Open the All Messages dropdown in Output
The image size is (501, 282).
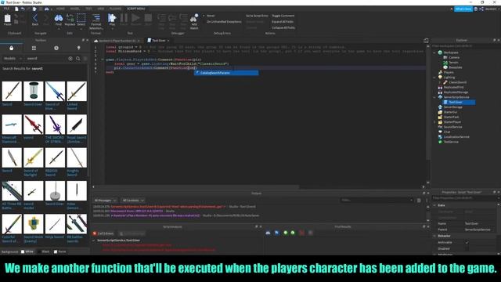105,201
